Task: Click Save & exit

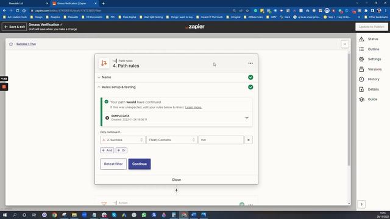Action: pyautogui.click(x=15, y=27)
